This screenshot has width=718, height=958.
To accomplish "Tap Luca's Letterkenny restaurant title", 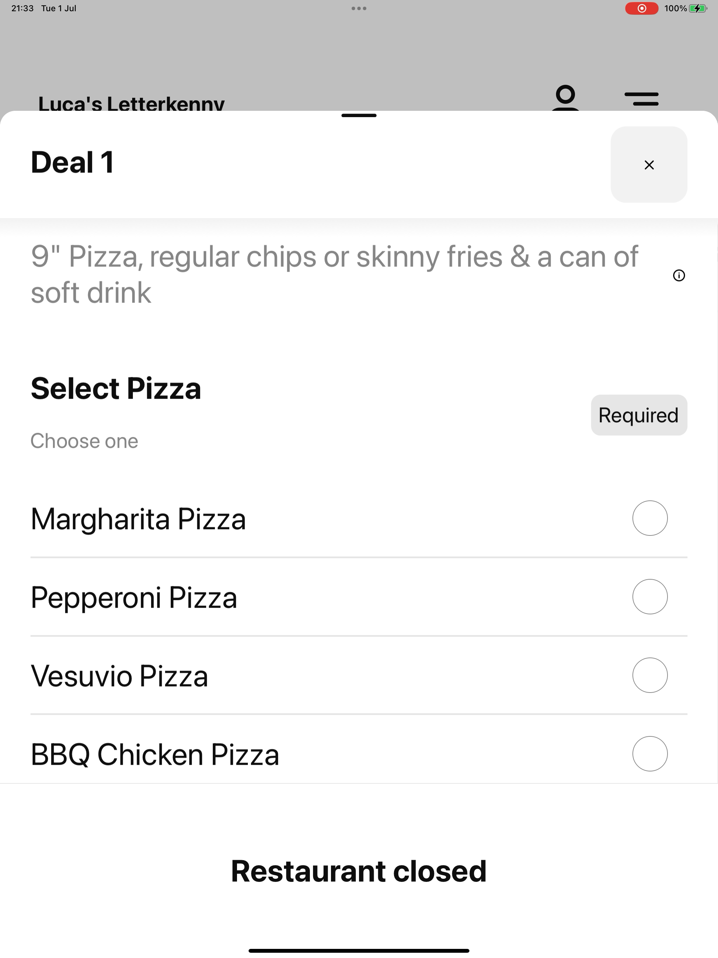I will 132,103.
